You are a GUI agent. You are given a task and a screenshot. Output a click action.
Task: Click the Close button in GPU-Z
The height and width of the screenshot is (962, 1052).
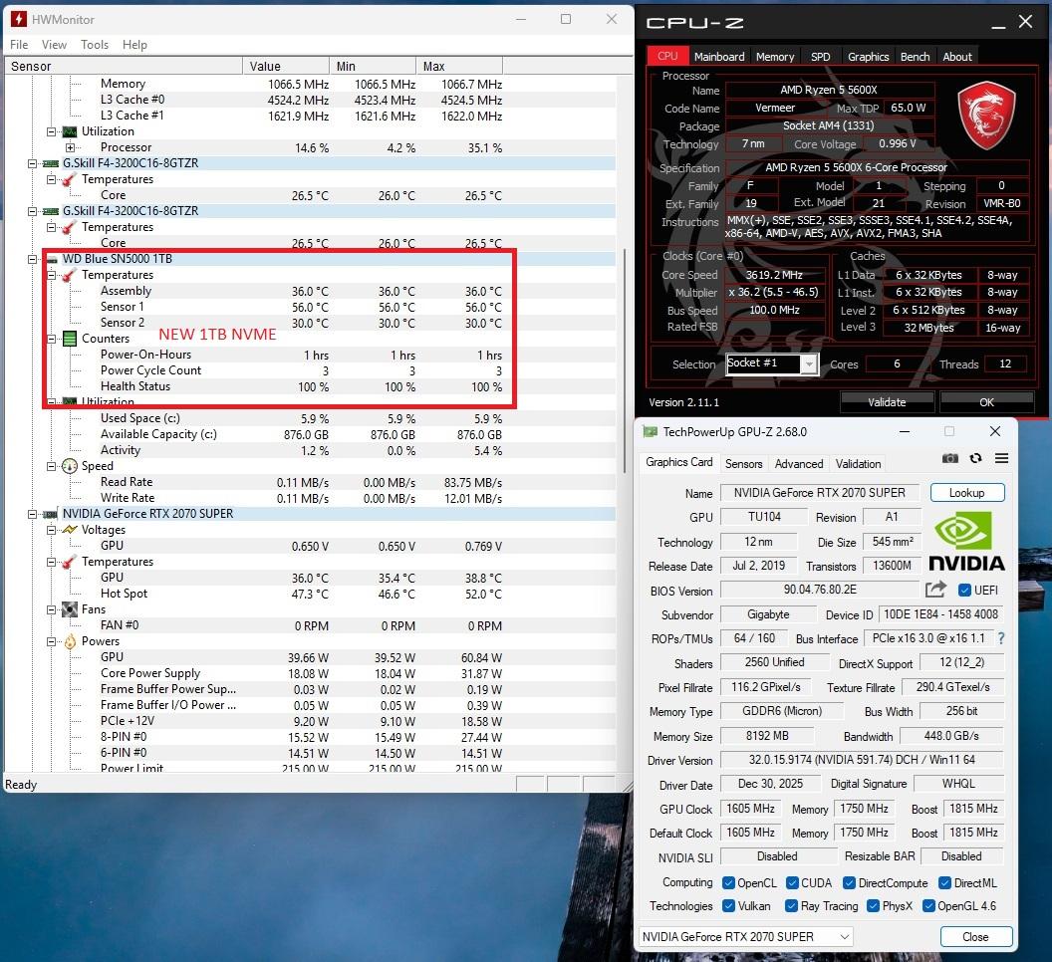pyautogui.click(x=975, y=936)
